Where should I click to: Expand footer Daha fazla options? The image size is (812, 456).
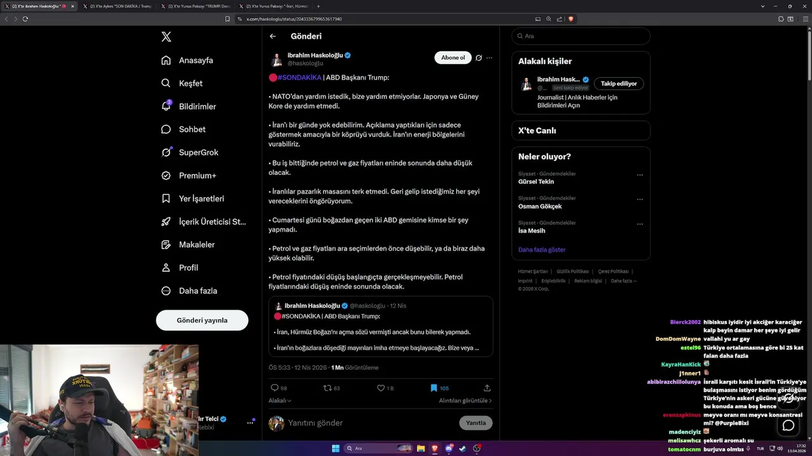pos(624,281)
